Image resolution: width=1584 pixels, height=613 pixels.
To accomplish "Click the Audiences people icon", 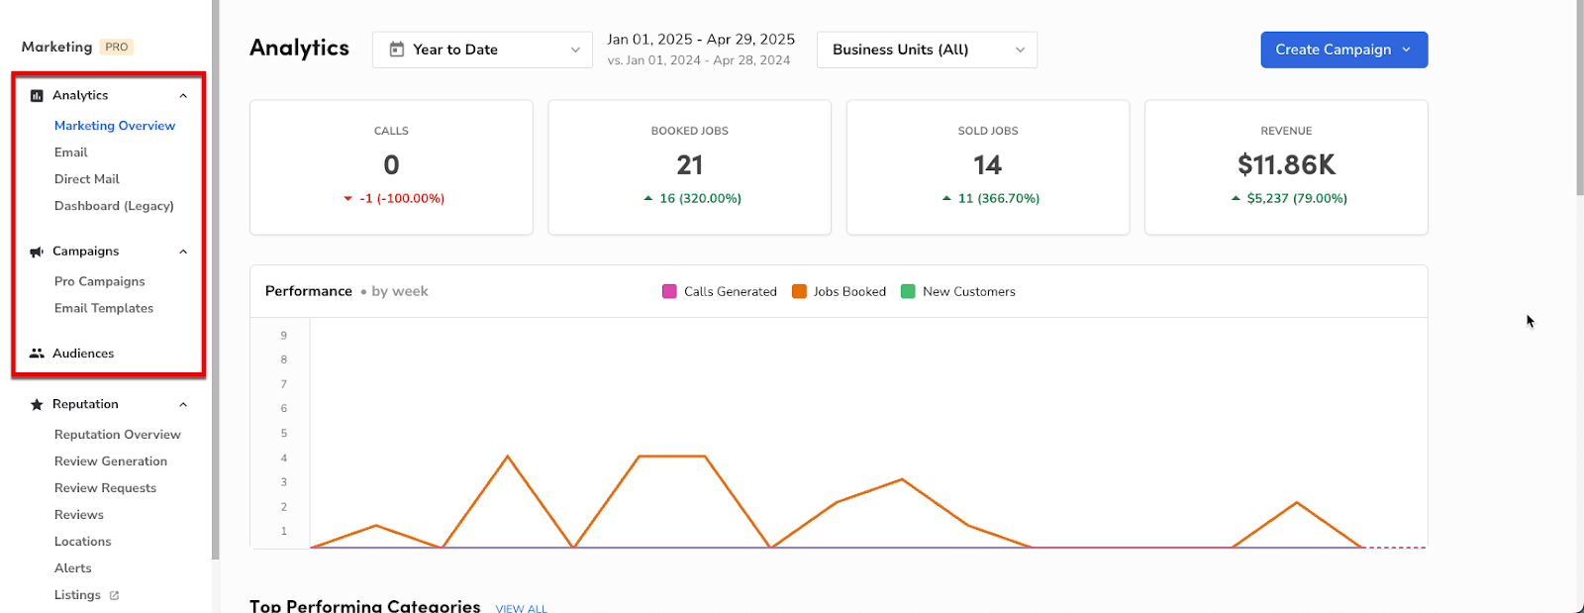I will click(x=37, y=354).
